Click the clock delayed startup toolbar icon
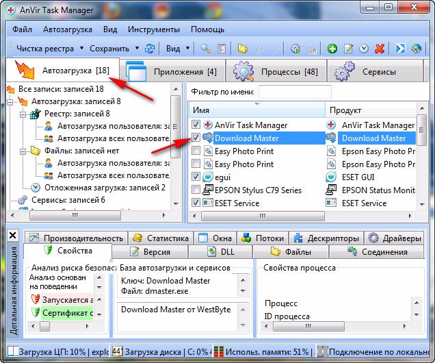Viewport: 435px width, 363px height. click(x=364, y=49)
